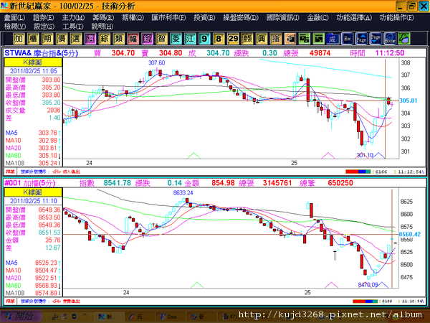The height and width of the screenshot is (323, 430).
Task: Click the 類 (category) toolbar icon
Action: (118, 39)
